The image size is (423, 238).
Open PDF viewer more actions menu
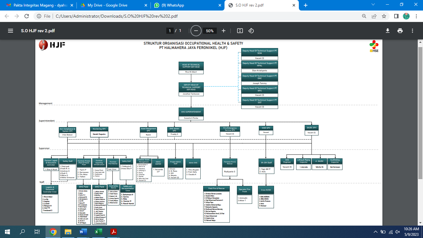tap(412, 31)
